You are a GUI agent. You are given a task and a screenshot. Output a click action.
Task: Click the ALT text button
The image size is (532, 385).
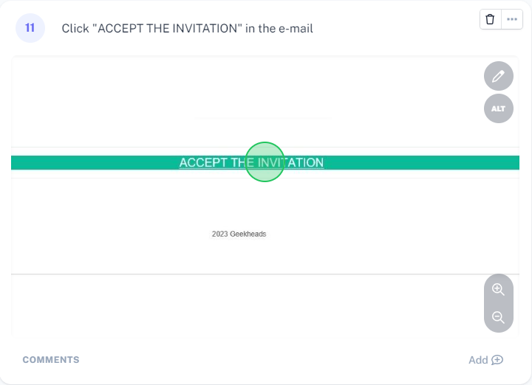tap(499, 108)
